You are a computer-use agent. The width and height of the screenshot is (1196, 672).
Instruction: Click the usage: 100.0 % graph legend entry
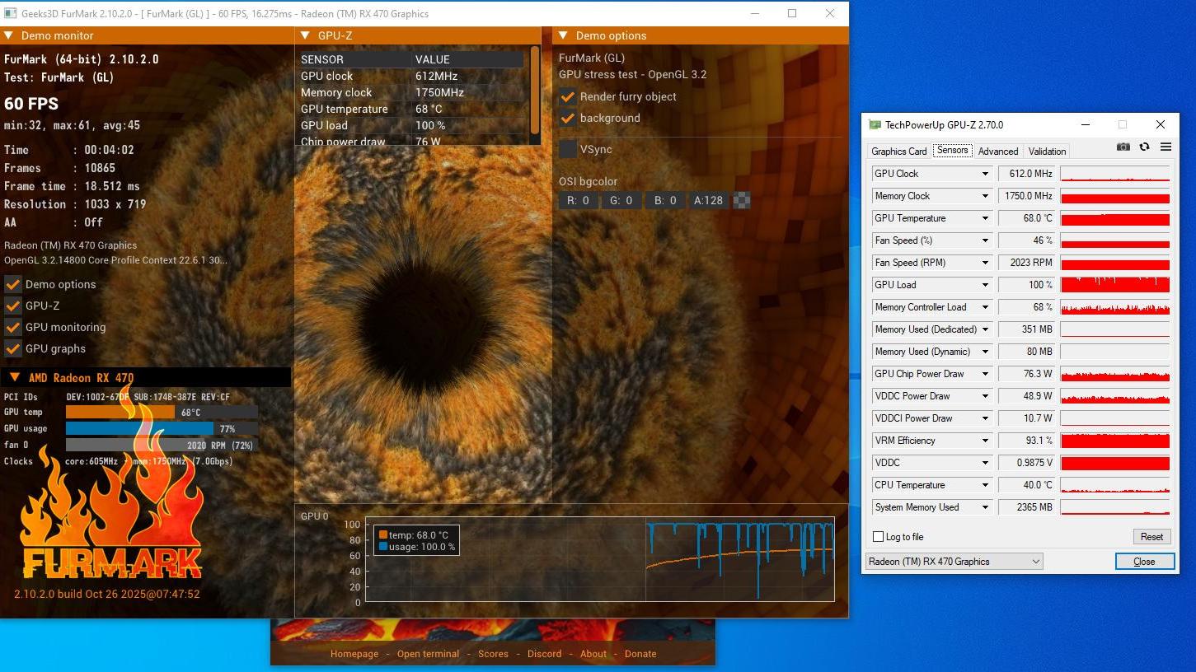pos(416,547)
